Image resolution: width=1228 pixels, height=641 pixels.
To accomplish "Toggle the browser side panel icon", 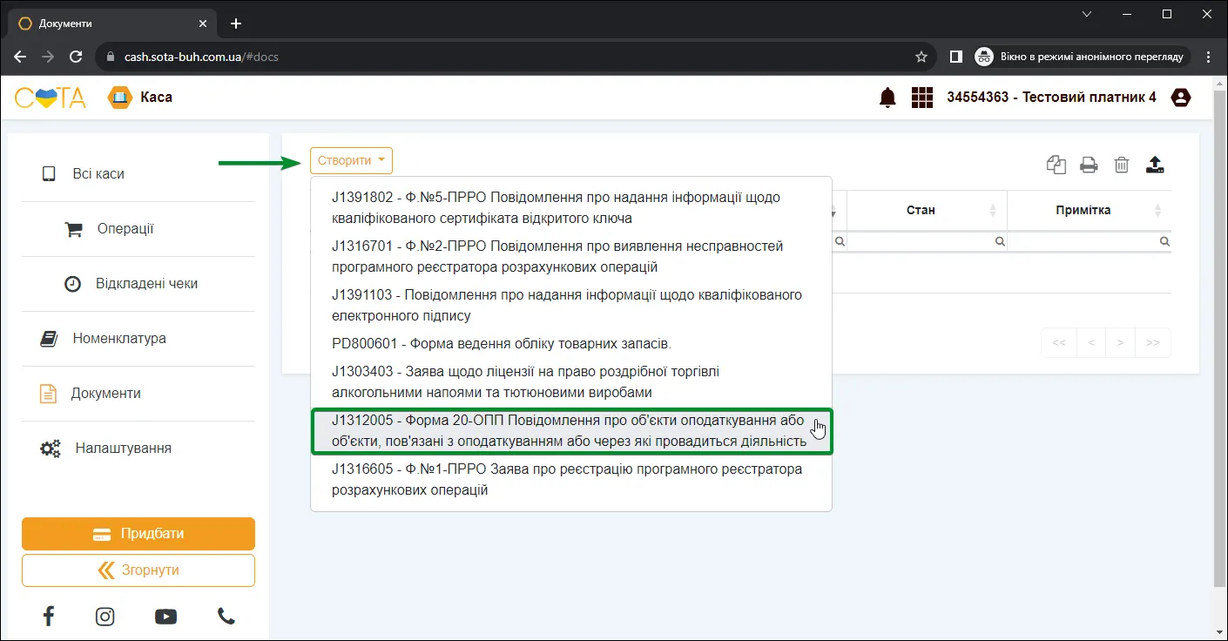I will [955, 57].
